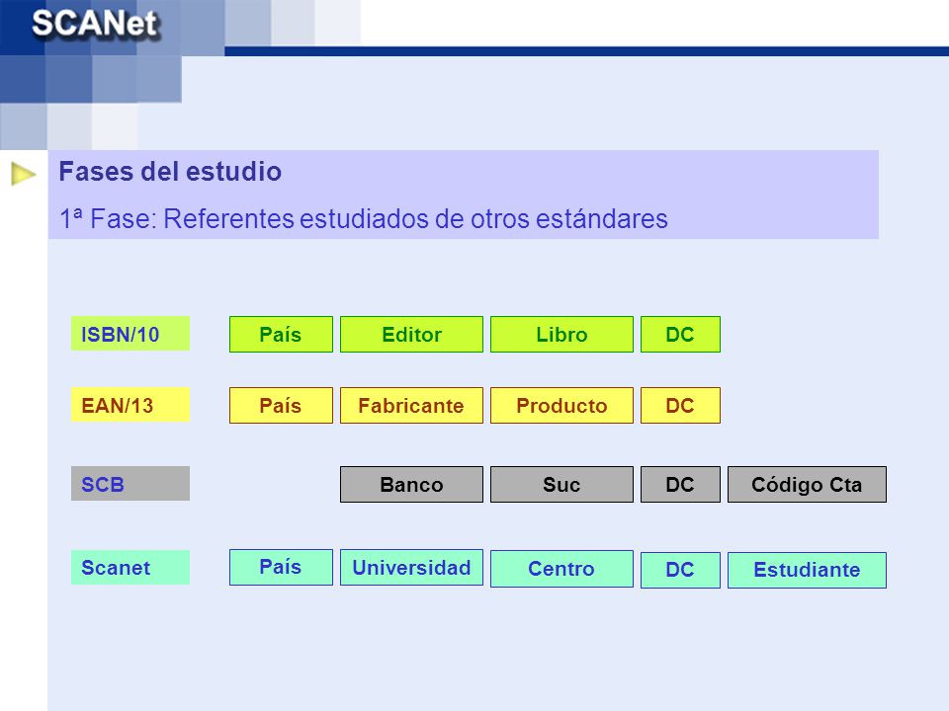Select the País box in EAN/13 row
Screen dimensions: 949x711
[x=281, y=405]
